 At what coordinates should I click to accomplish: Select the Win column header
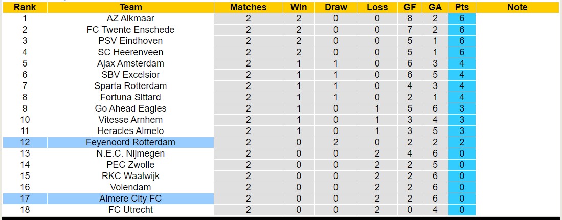tap(299, 7)
